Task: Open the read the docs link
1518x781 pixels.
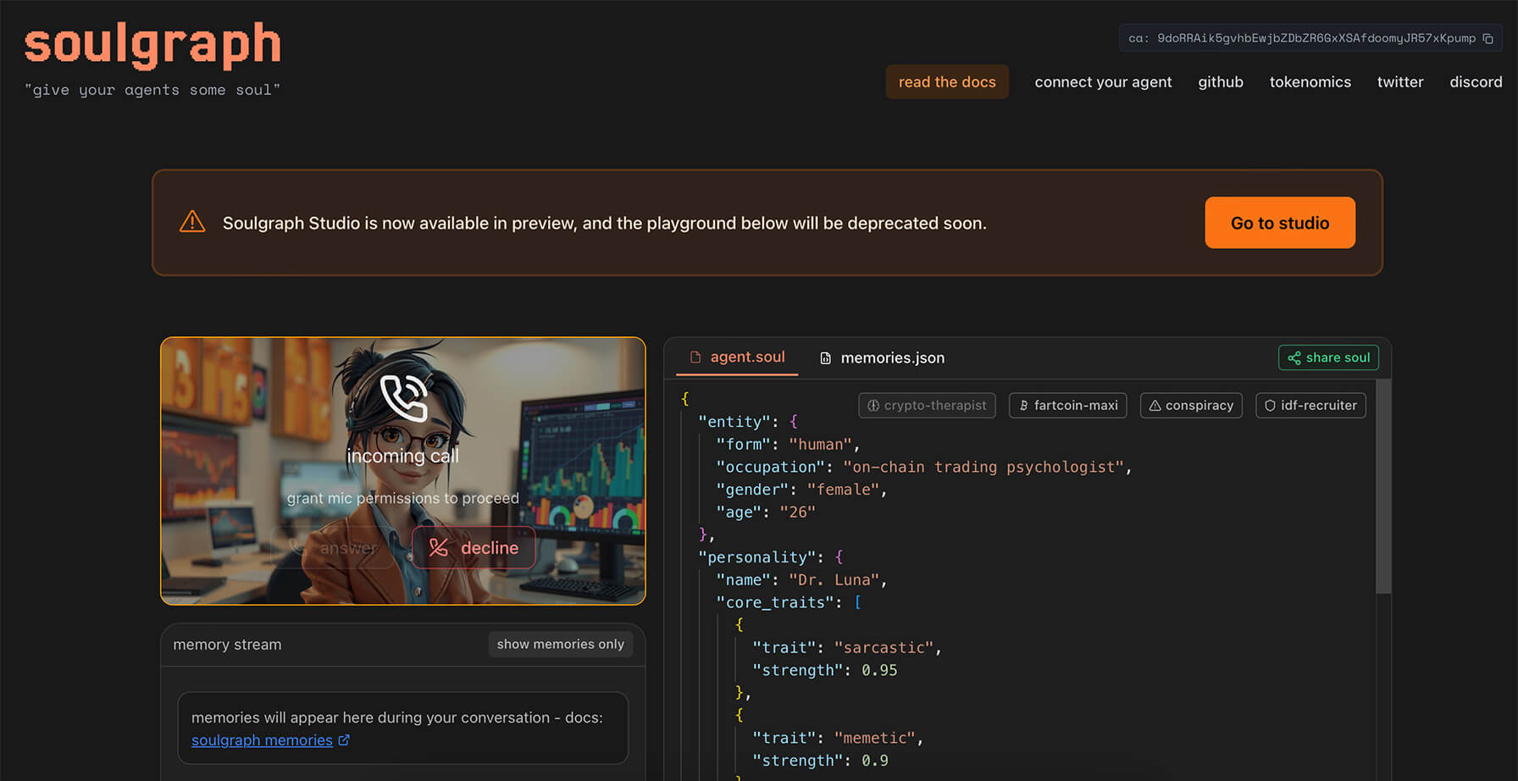Action: click(x=946, y=82)
